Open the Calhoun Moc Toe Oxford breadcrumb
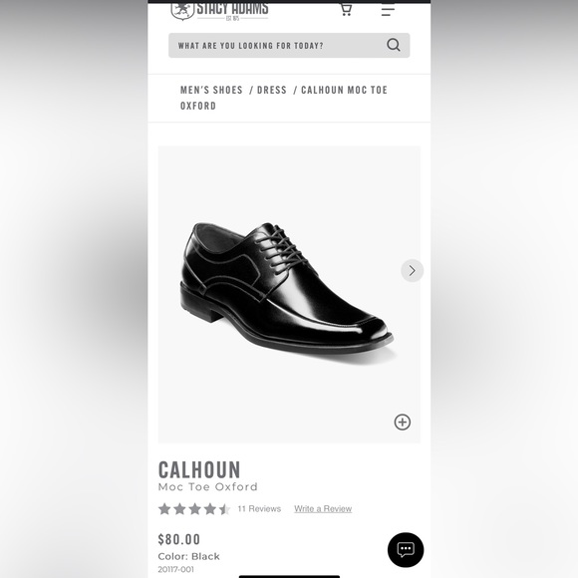Screen dimensions: 578x578 pos(283,98)
